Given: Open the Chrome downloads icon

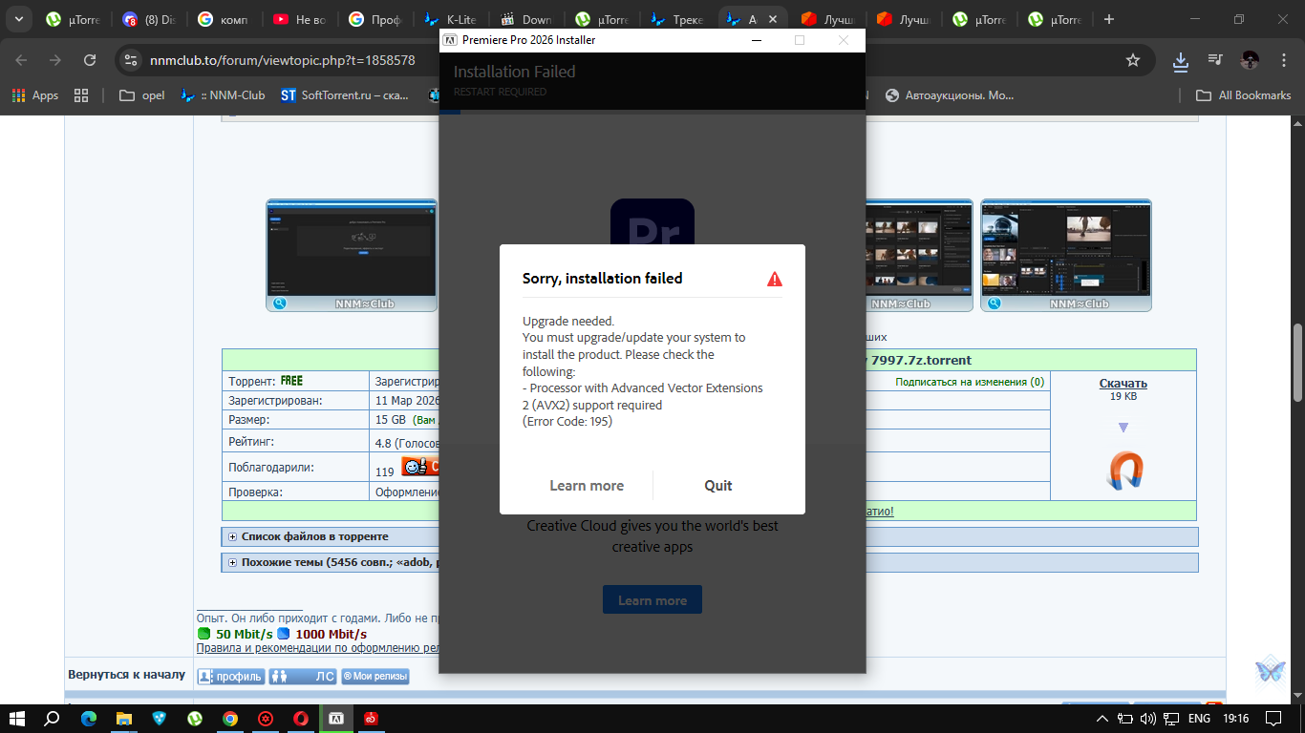Looking at the screenshot, I should point(1181,60).
